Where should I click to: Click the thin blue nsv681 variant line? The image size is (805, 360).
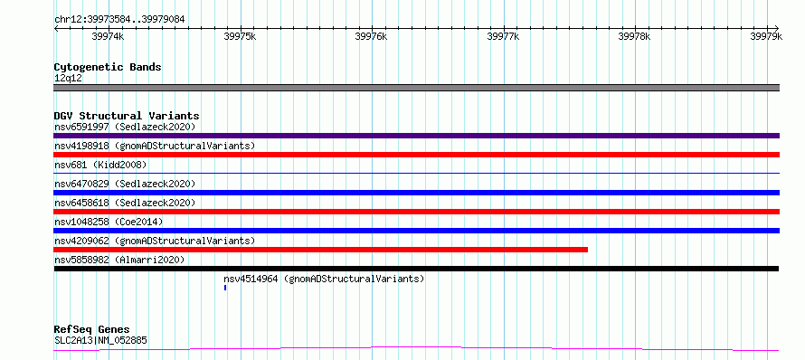tap(416, 173)
